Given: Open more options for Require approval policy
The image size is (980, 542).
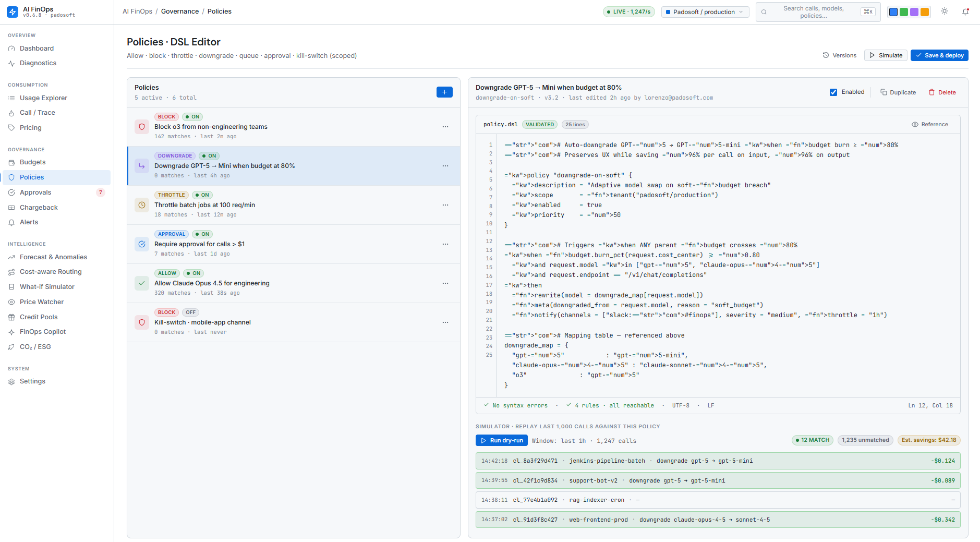Looking at the screenshot, I should [445, 244].
